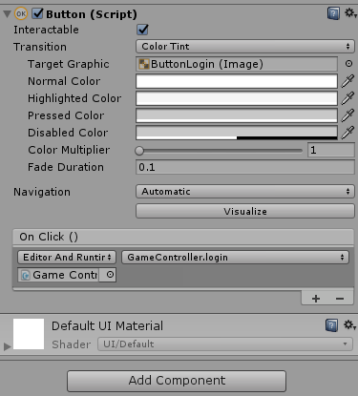
Task: Pick Disabled Color with eyedropper
Action: point(347,133)
